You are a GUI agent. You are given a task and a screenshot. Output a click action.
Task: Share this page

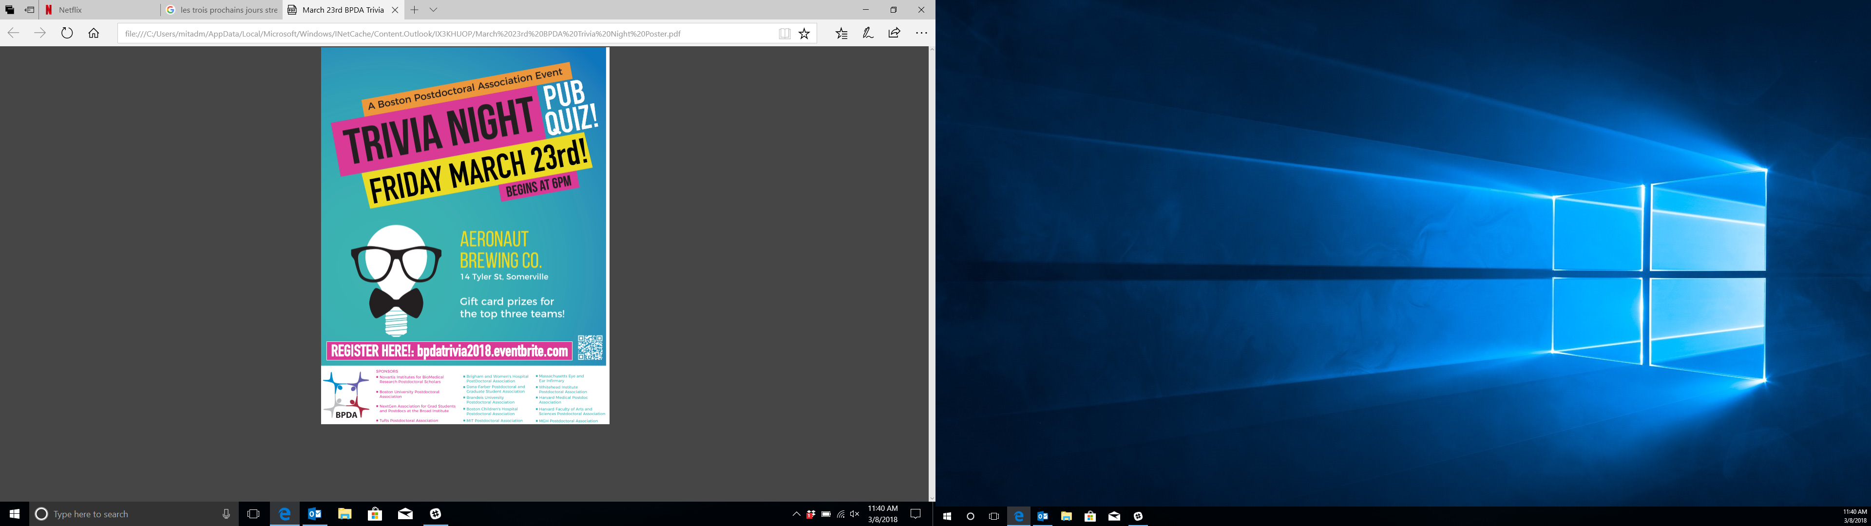(894, 33)
